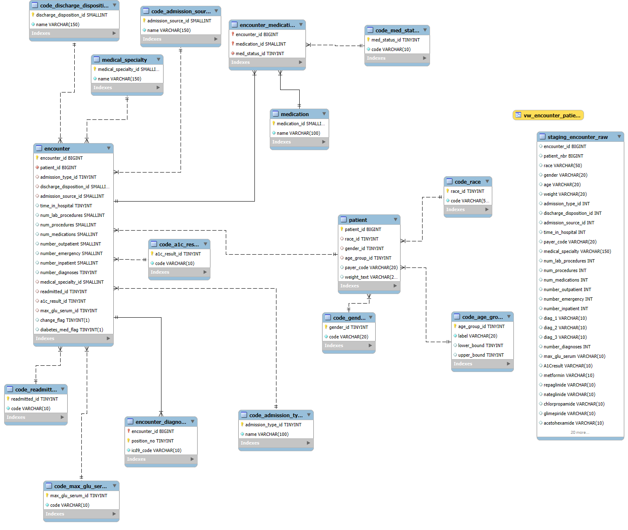The height and width of the screenshot is (530, 628).
Task: Collapse the encounter table using its header arrow
Action: pyautogui.click(x=109, y=148)
